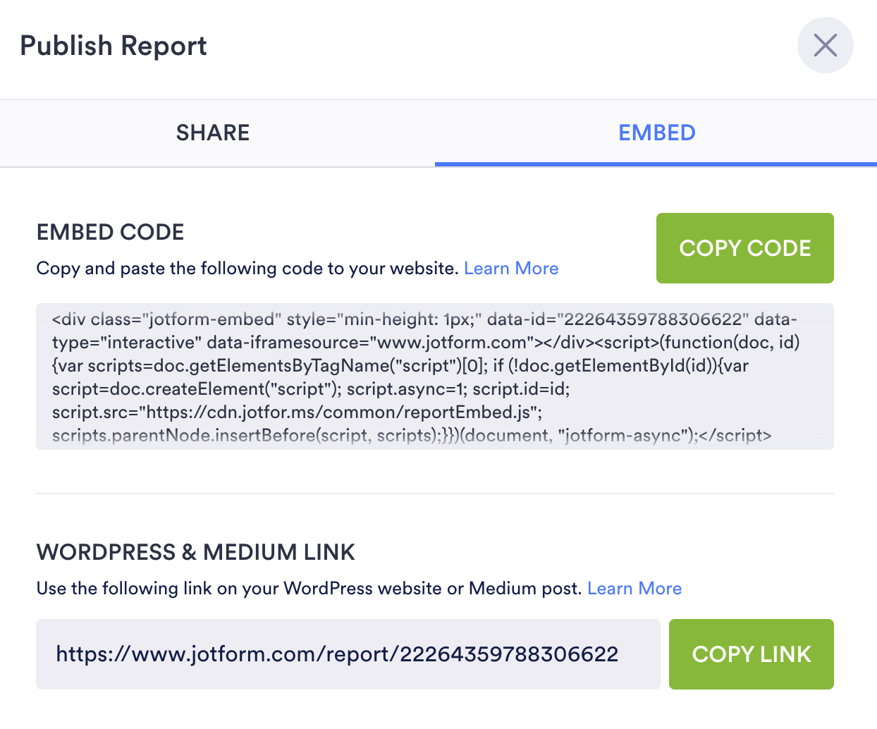
Task: Click the blue underline beneath EMBED tab
Action: point(656,164)
